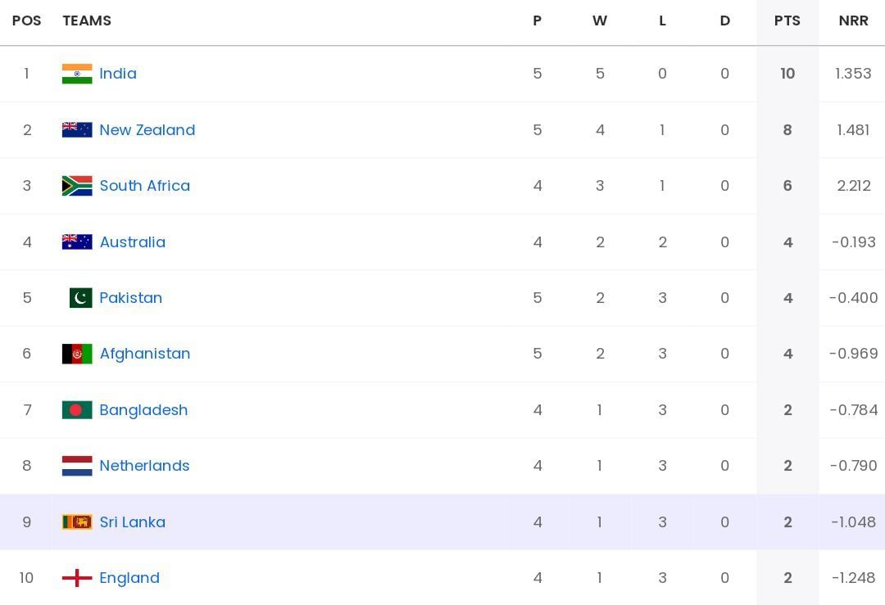Select the Afghanistan flag icon
This screenshot has height=605, width=885.
[x=76, y=354]
